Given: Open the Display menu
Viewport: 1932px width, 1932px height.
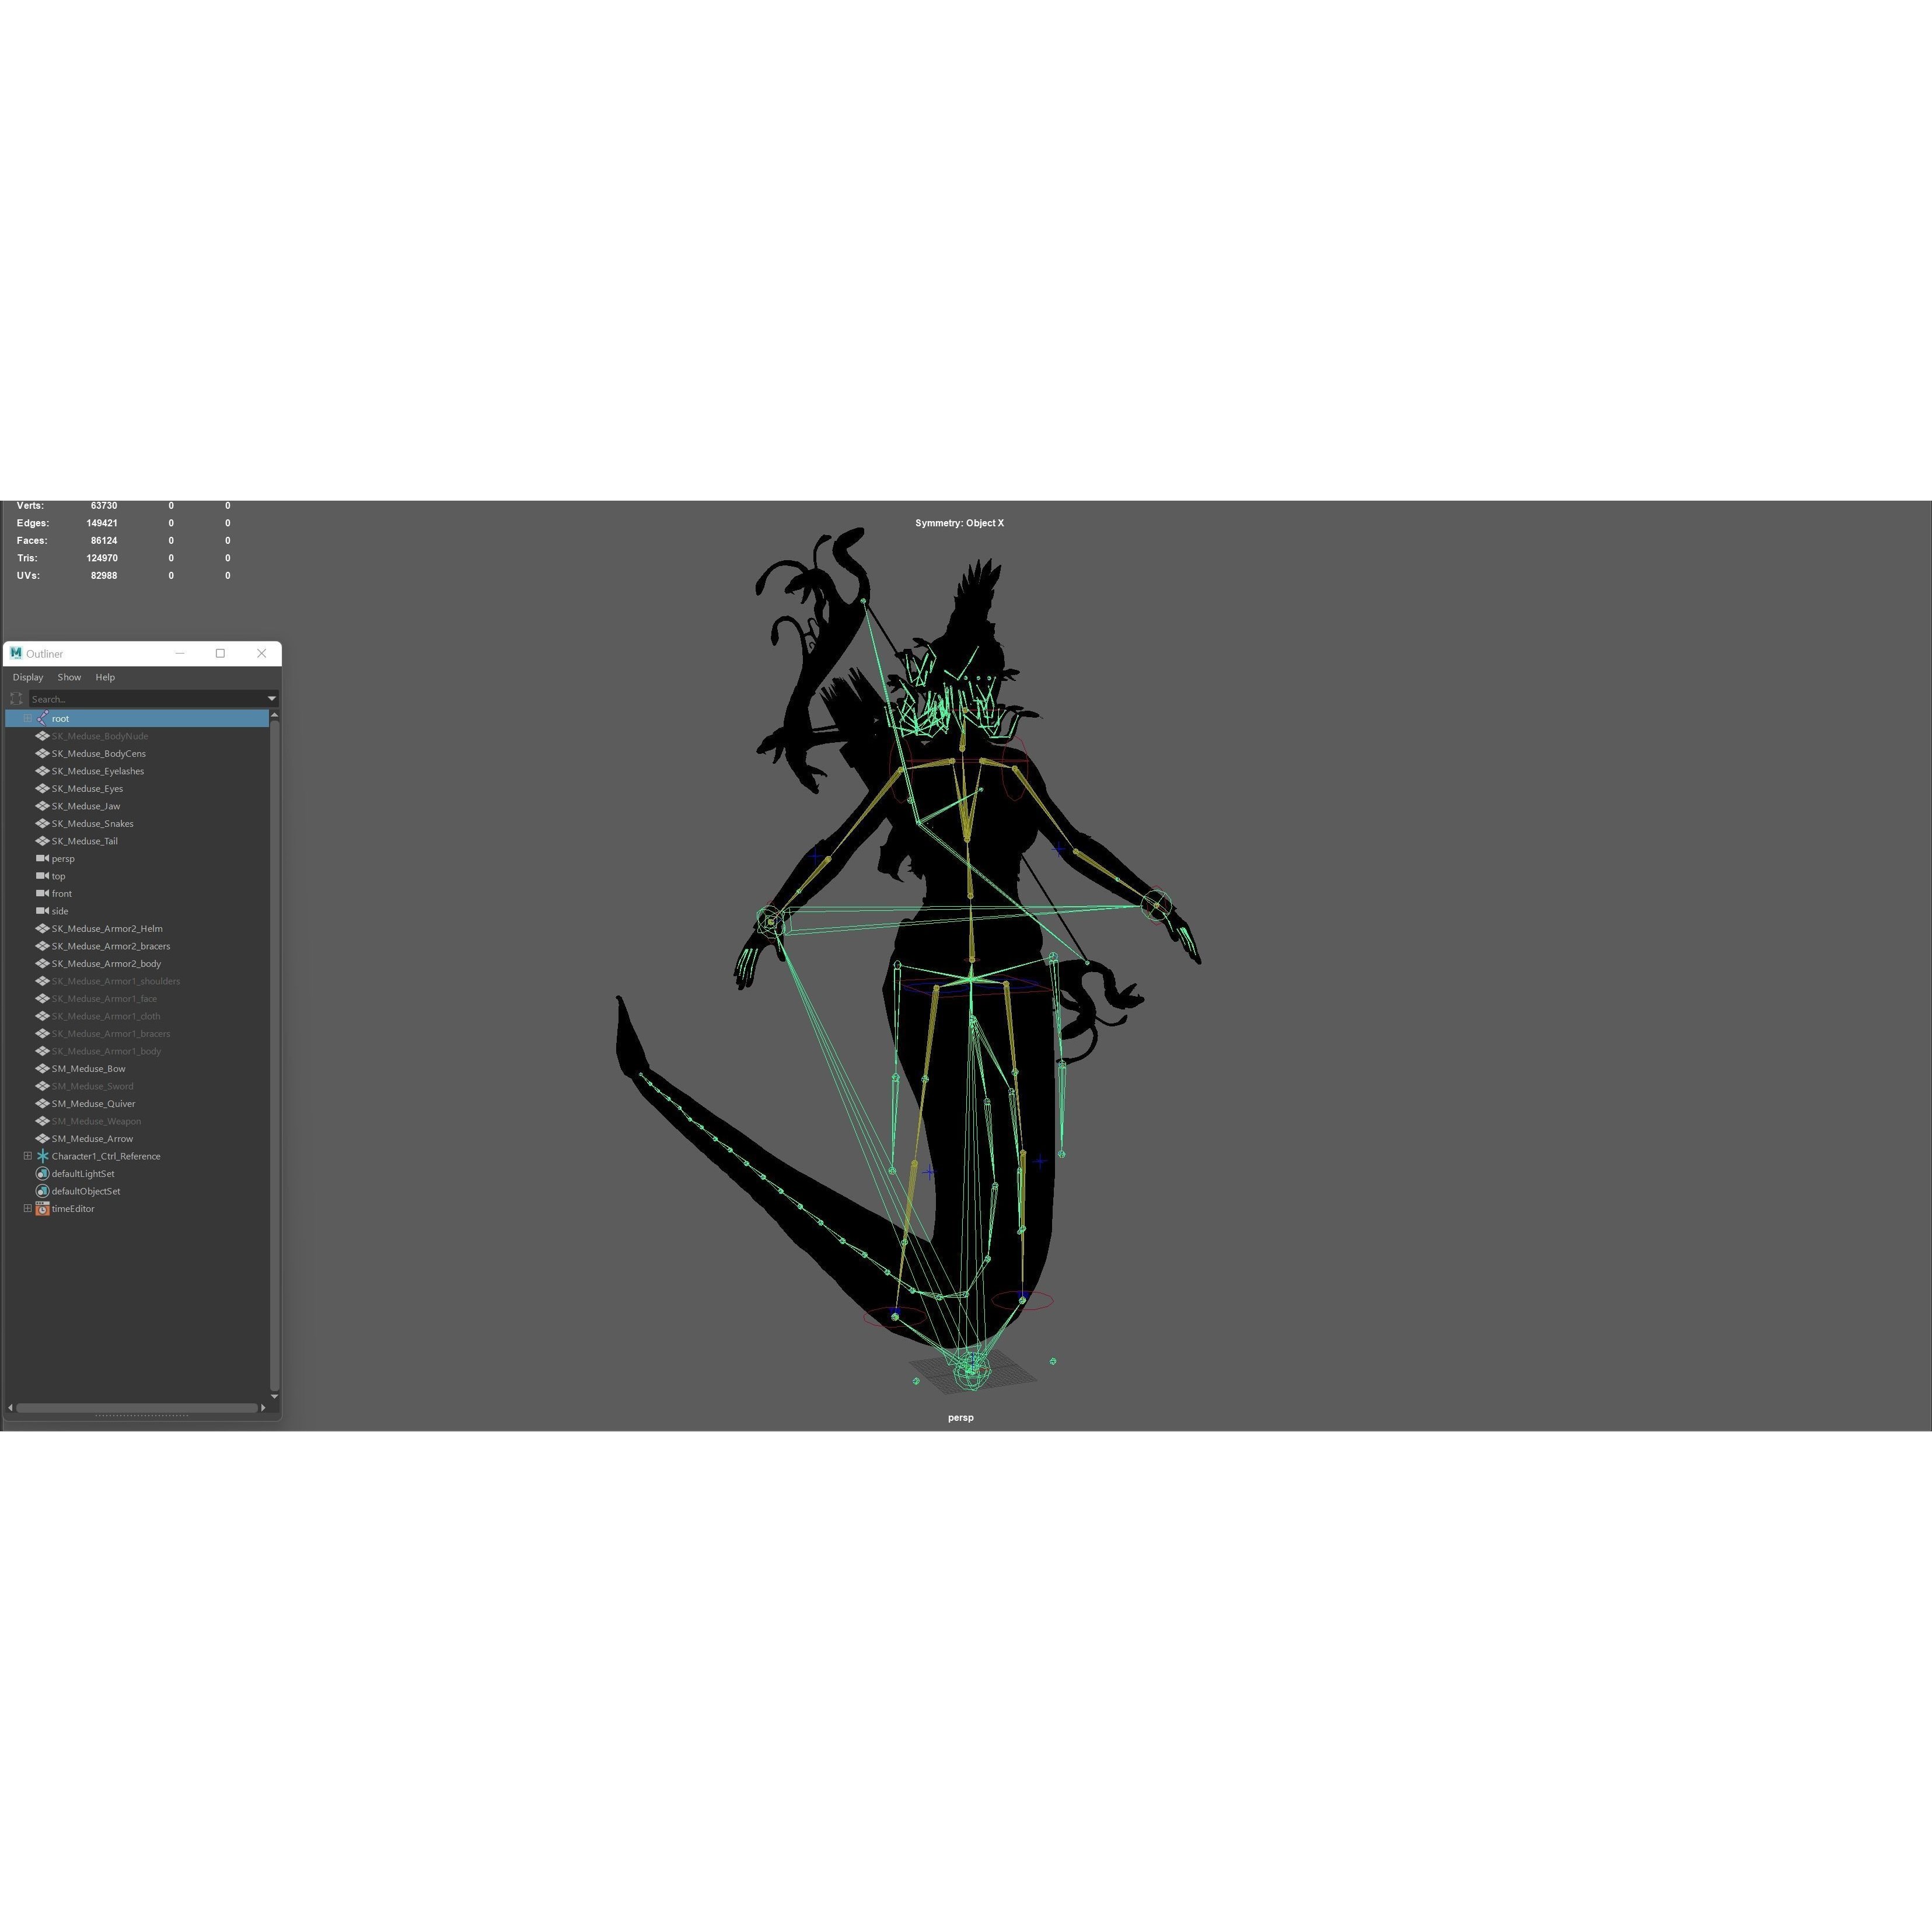Looking at the screenshot, I should click(28, 677).
